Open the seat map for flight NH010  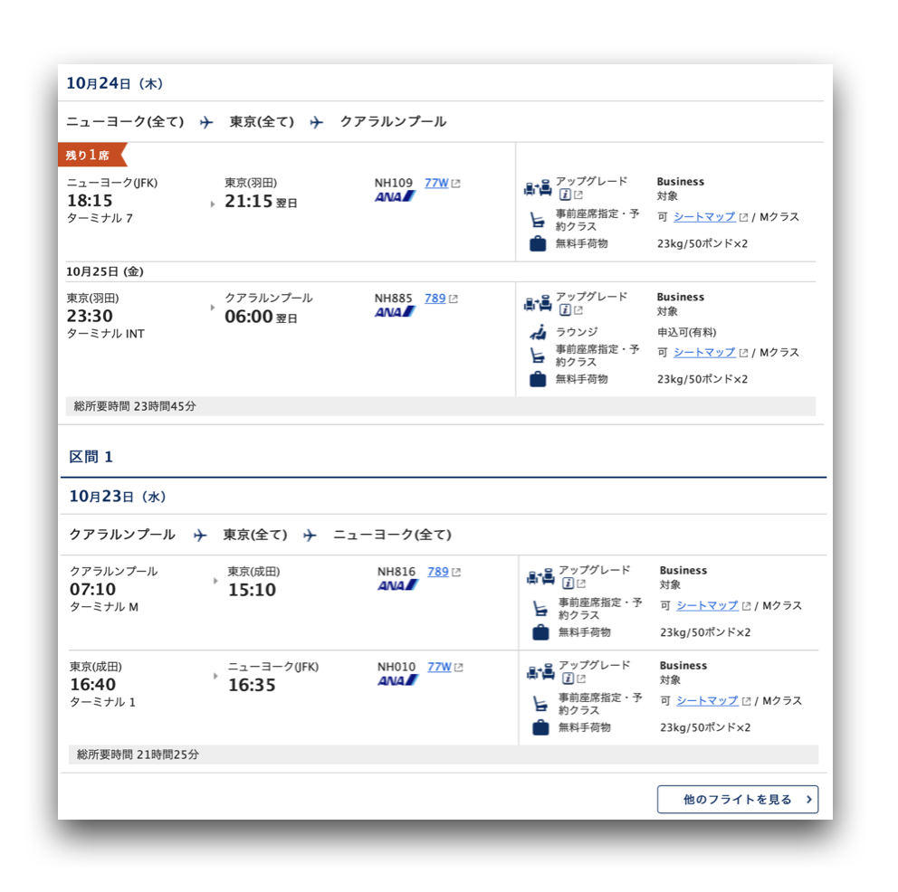[x=707, y=700]
